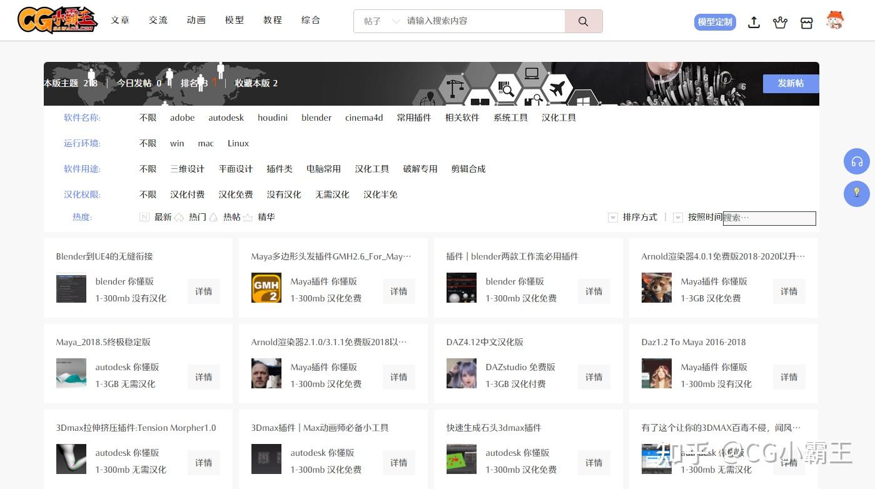Click 详情 for DAZ4.12中文汉化版
Image resolution: width=875 pixels, height=489 pixels.
pos(594,377)
